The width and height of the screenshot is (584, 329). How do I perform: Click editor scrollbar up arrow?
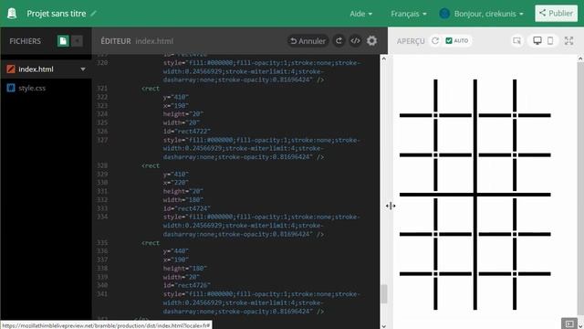pos(384,58)
